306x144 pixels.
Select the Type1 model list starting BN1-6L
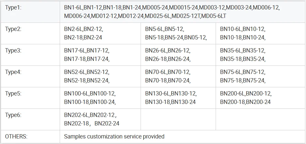[172, 12]
